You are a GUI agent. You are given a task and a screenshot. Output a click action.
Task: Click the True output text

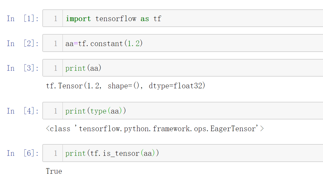pos(54,171)
